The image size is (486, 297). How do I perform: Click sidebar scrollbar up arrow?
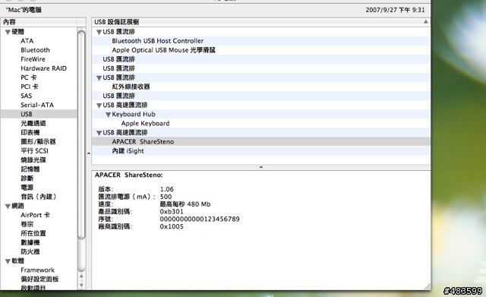click(x=81, y=276)
